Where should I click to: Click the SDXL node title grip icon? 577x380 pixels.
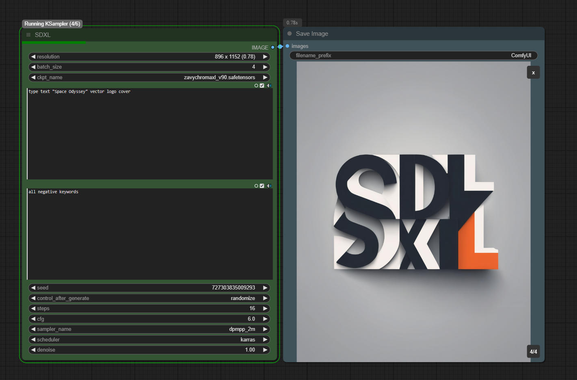click(x=28, y=35)
